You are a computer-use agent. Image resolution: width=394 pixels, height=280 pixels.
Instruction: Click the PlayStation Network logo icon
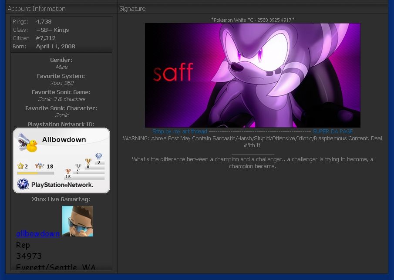tap(23, 184)
